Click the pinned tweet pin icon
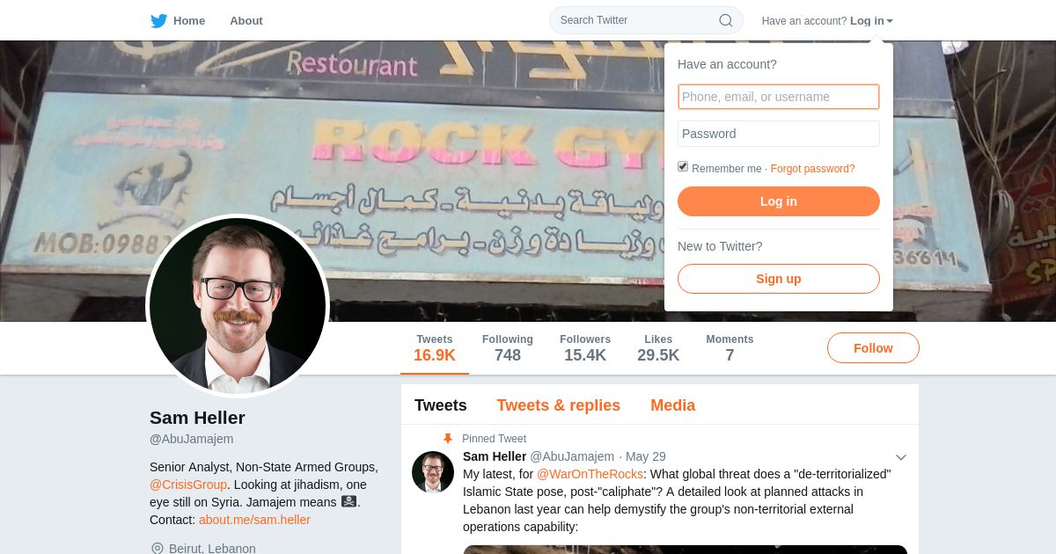 pyautogui.click(x=448, y=438)
